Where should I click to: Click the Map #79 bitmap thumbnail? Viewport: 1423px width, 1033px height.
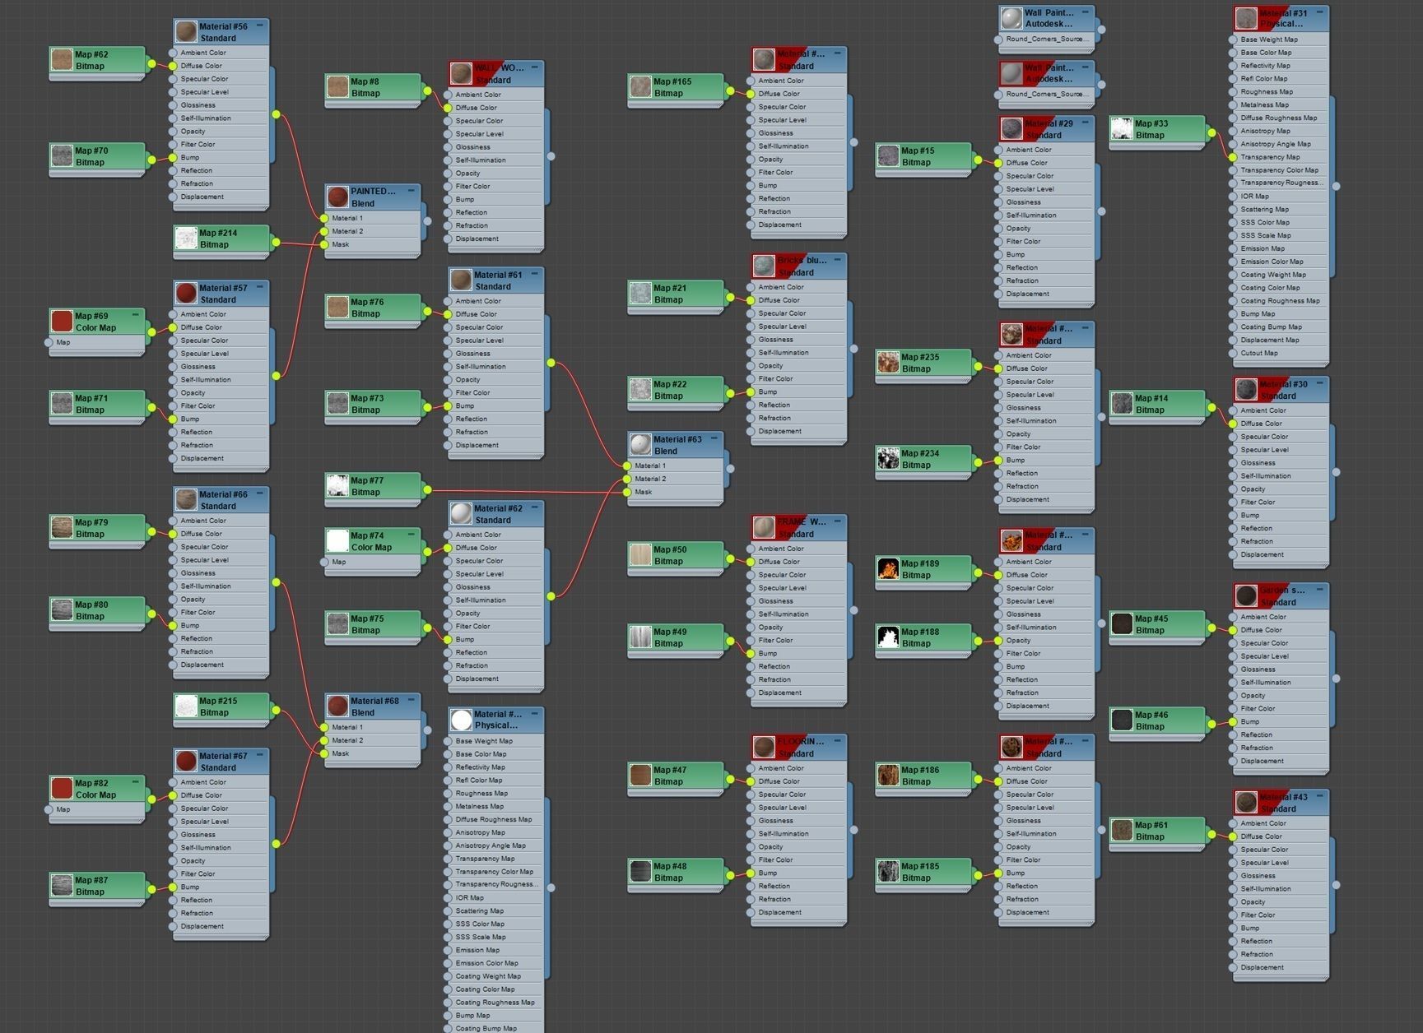[x=62, y=528]
